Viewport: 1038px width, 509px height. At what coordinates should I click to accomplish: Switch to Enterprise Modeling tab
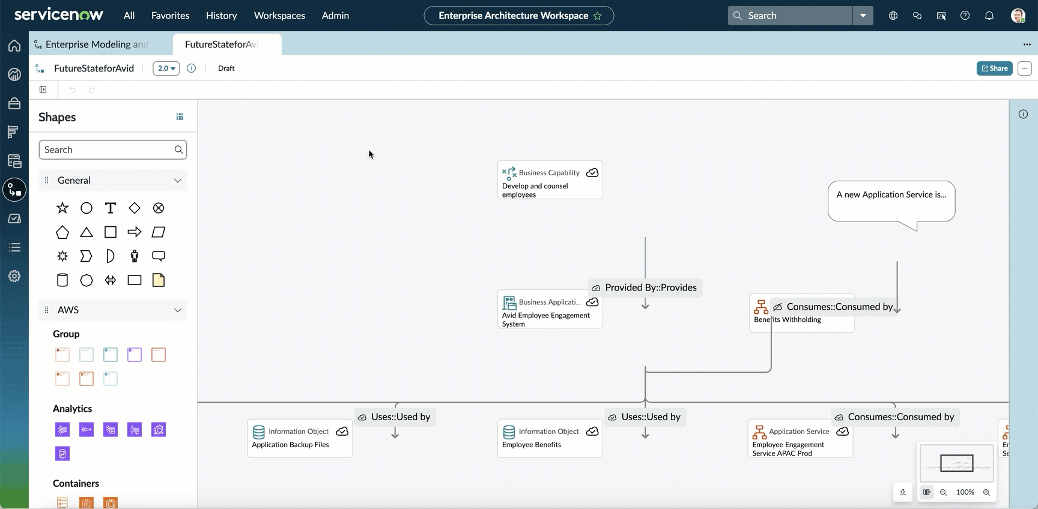96,44
